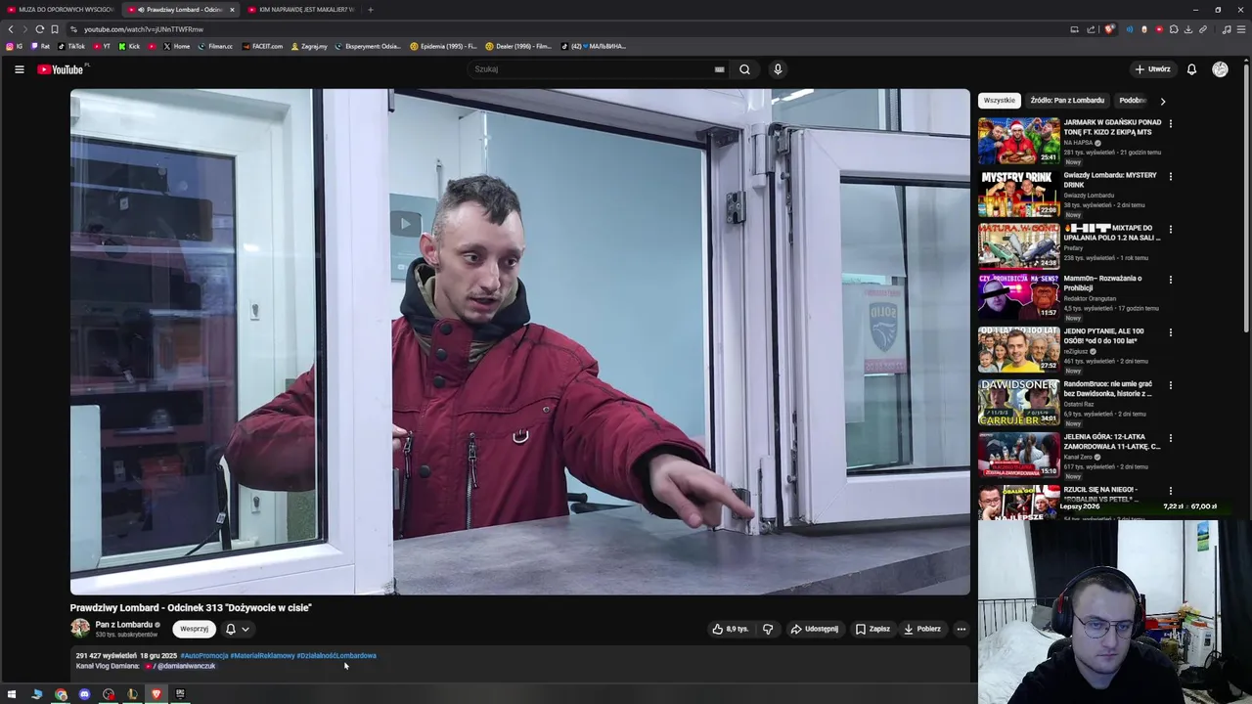Open the Filman.cc bookmark

tap(215, 46)
